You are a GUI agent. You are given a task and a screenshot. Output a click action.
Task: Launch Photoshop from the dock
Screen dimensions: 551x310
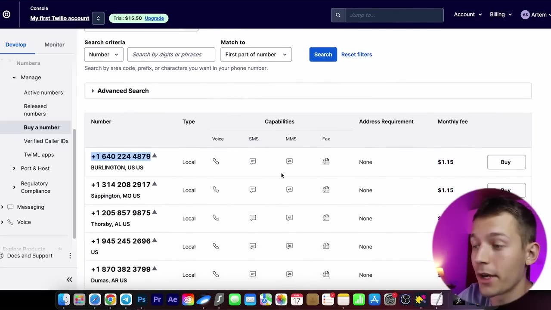pyautogui.click(x=141, y=299)
